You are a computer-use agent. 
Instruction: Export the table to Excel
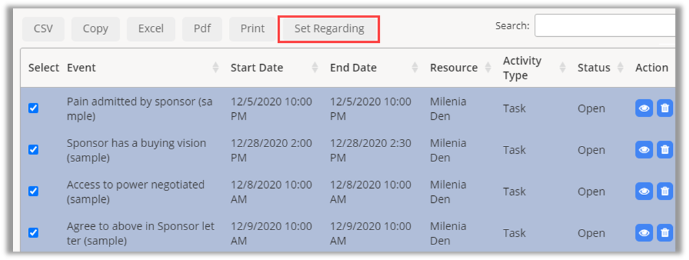click(x=150, y=29)
